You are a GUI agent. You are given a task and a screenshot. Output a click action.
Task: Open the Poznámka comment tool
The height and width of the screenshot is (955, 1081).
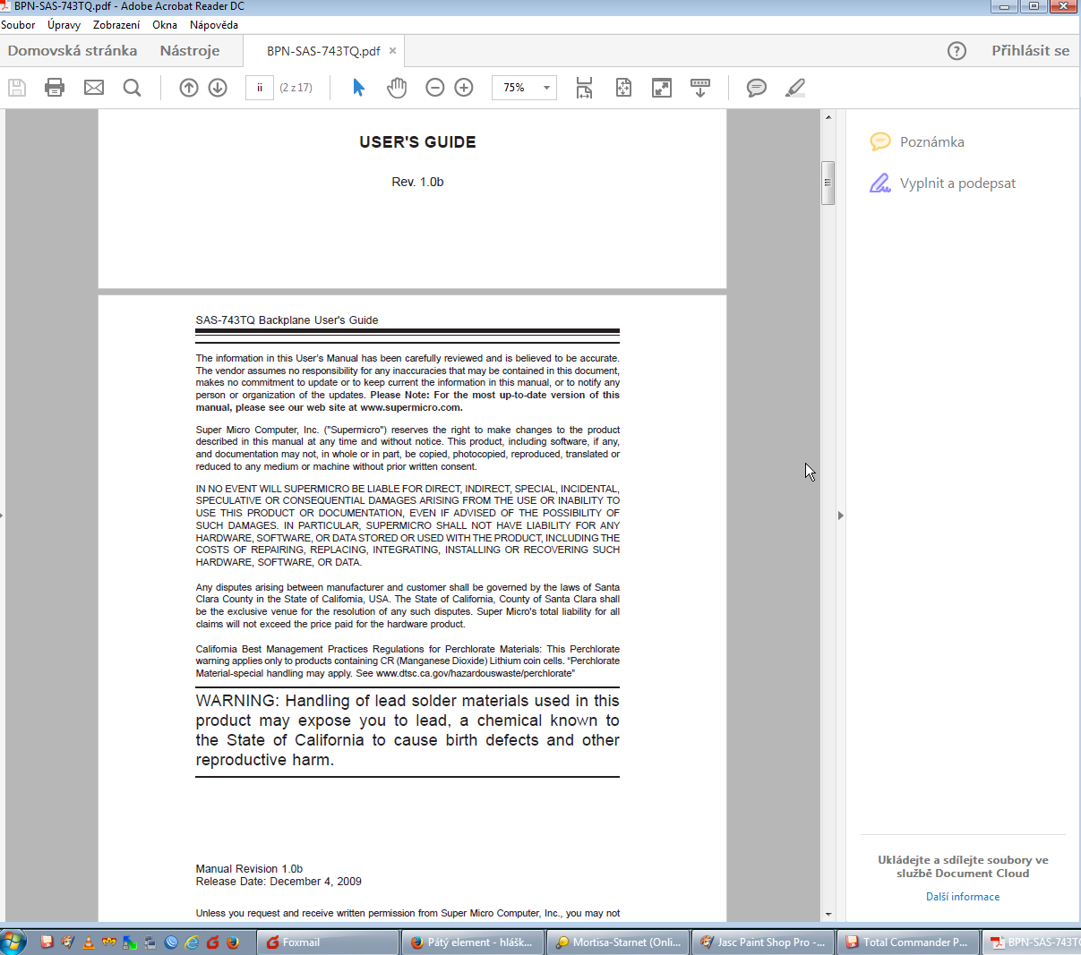pos(917,141)
